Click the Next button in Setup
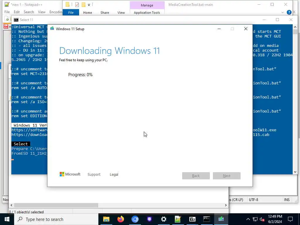This screenshot has height=225, width=300. (227, 176)
